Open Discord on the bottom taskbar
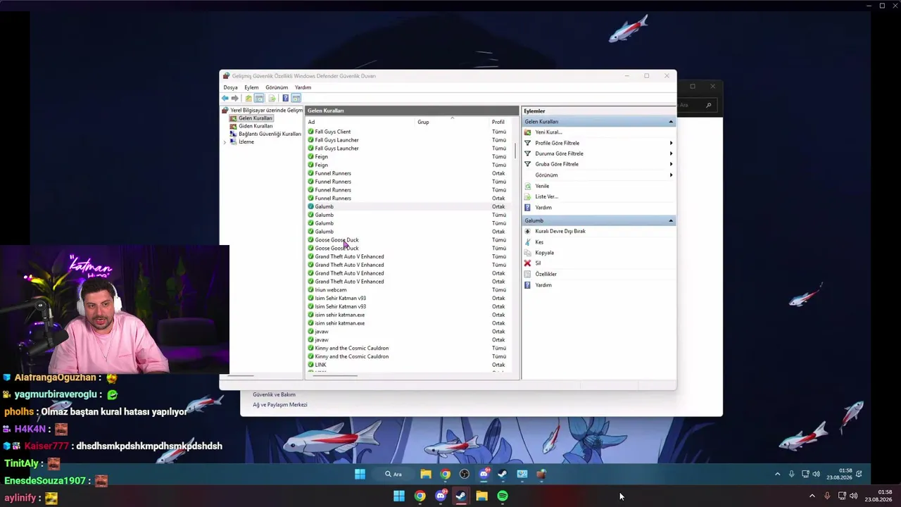 point(441,496)
